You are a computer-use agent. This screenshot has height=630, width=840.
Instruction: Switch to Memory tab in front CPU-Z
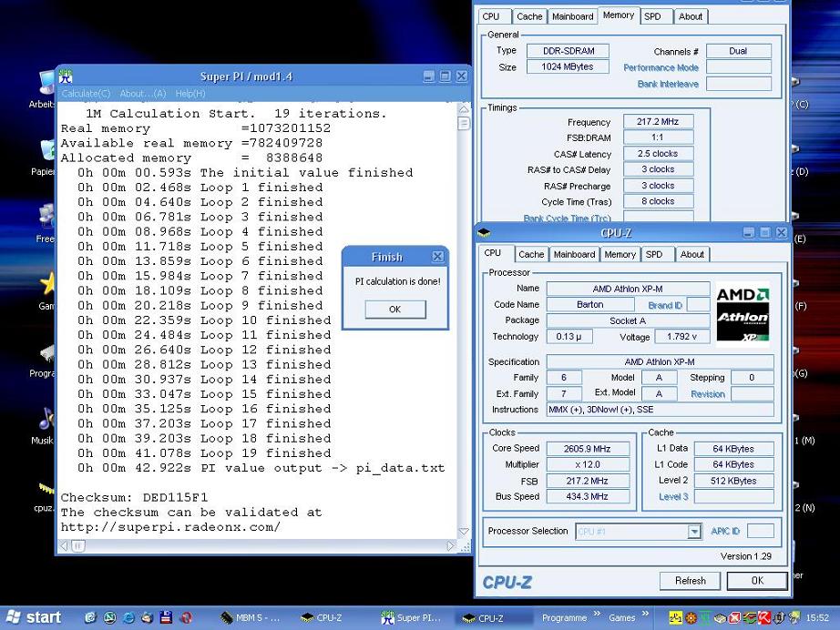[x=620, y=254]
